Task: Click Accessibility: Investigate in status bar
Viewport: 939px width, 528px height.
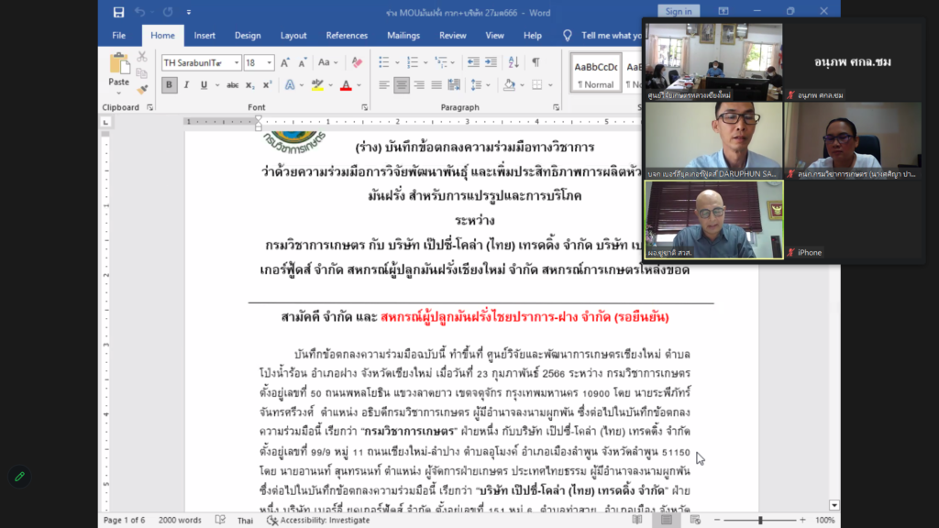Action: [318, 521]
